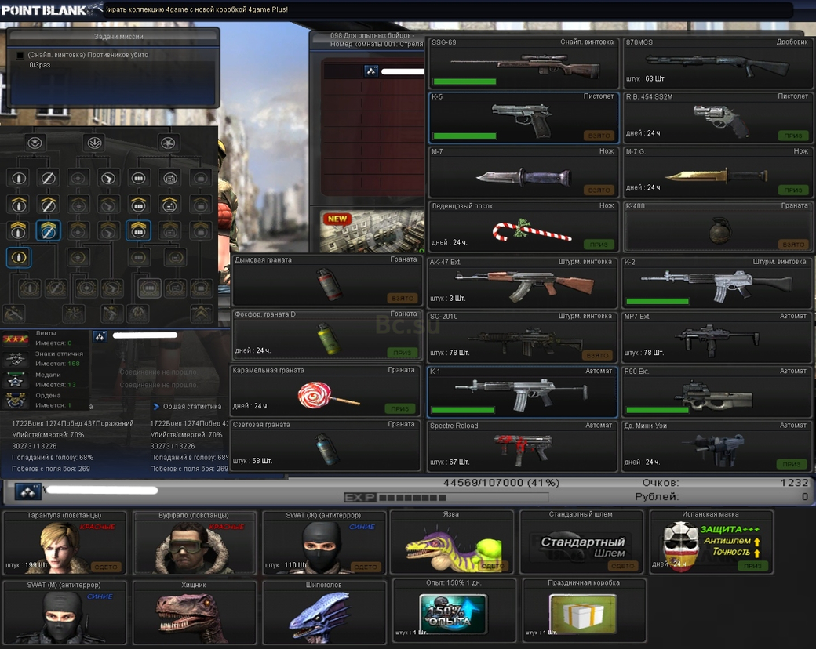Viewport: 816px width, 649px height.
Task: Click ВЗЯТО on the K-5 pistol
Action: (x=599, y=136)
